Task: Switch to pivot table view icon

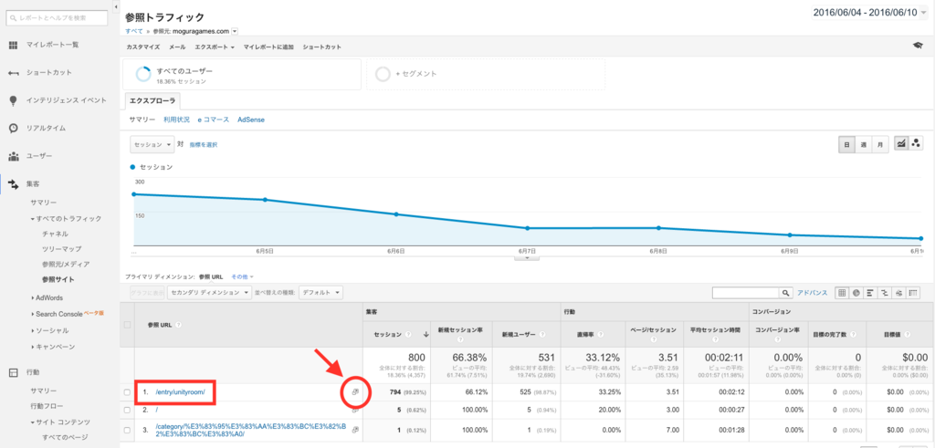Action: (x=913, y=293)
